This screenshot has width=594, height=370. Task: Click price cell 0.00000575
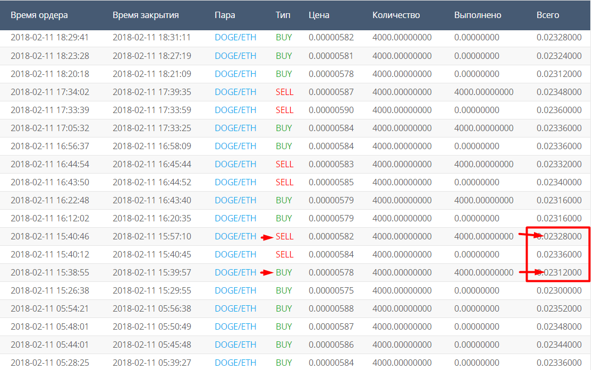331,291
